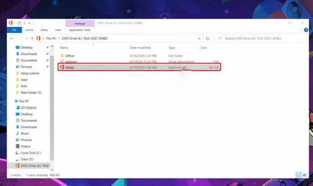This screenshot has height=186, width=313.
Task: Click DVD Drive (E:) in address path
Action: click(85, 38)
